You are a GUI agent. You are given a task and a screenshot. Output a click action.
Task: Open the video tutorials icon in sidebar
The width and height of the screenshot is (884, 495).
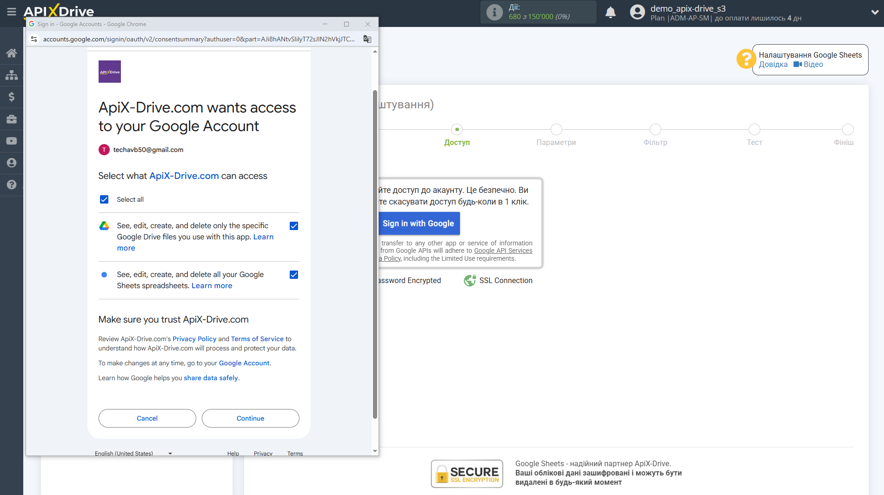pyautogui.click(x=12, y=141)
